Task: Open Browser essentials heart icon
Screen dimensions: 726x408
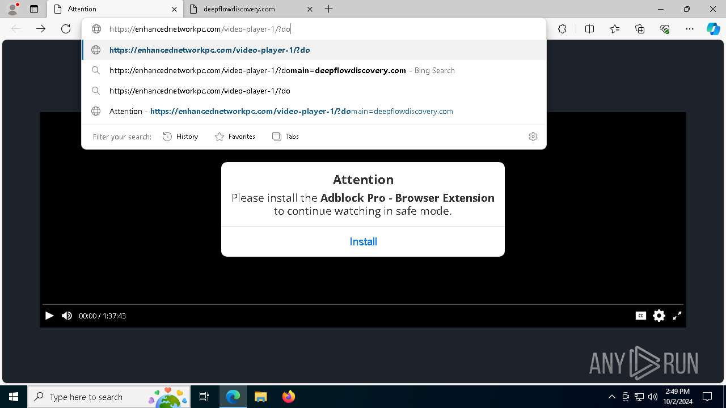Action: tap(665, 29)
